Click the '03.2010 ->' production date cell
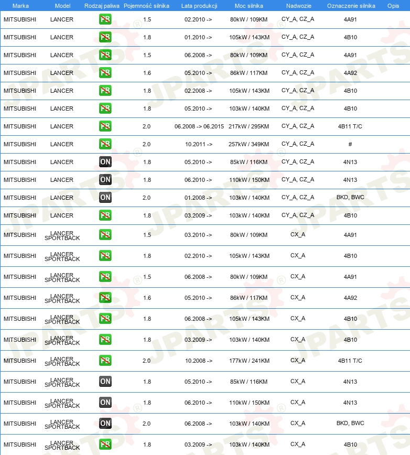410x455 pixels. [198, 235]
